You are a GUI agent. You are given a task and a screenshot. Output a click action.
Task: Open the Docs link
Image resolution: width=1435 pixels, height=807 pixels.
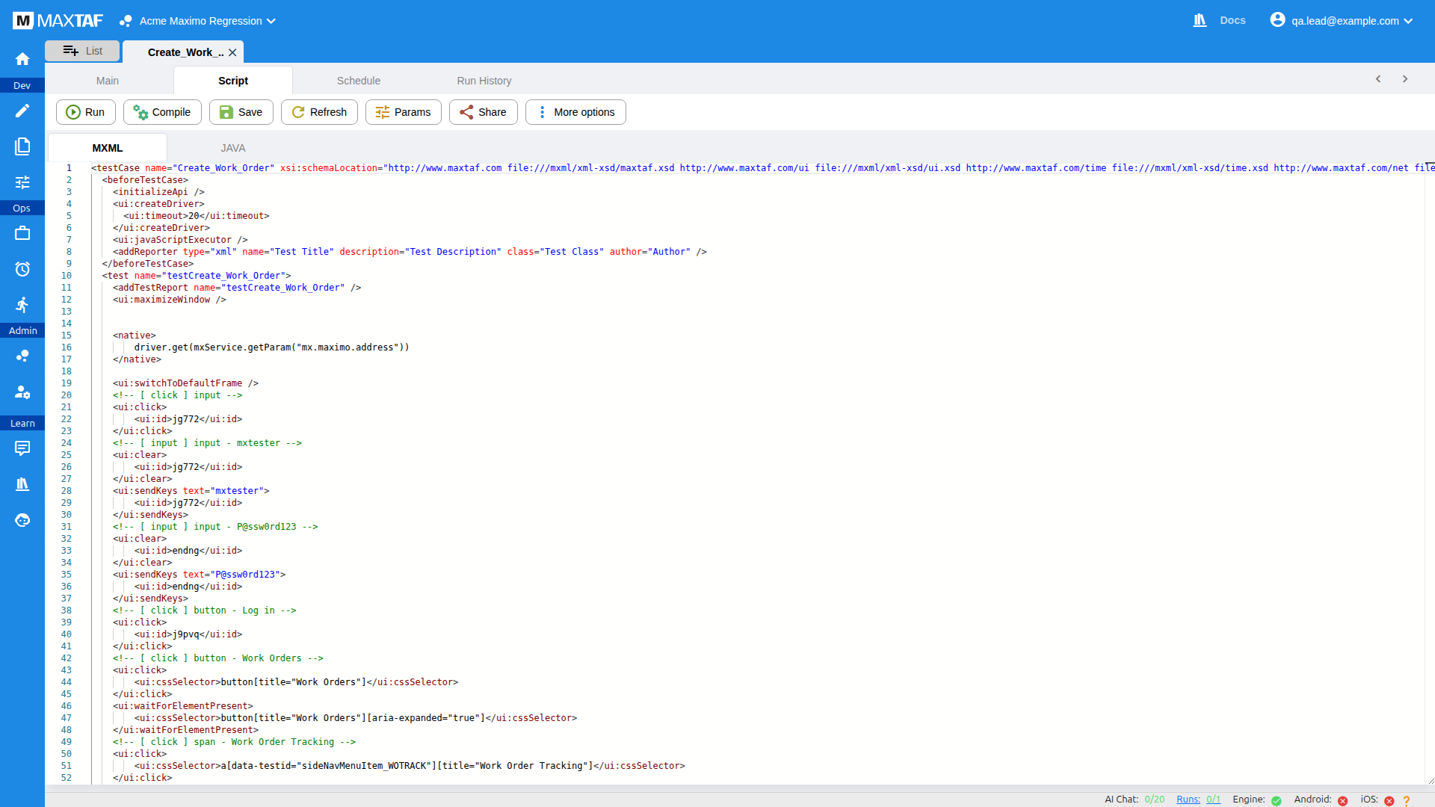pyautogui.click(x=1232, y=20)
